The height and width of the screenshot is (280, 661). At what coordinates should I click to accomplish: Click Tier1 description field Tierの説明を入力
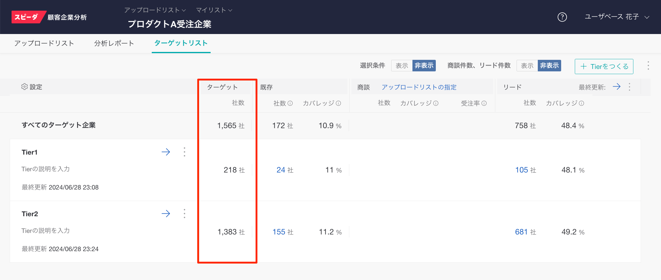(46, 169)
